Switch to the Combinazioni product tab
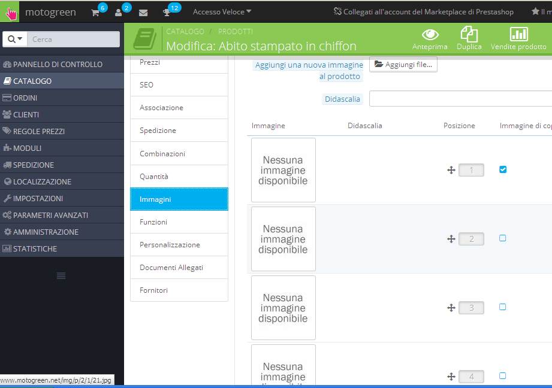Image resolution: width=552 pixels, height=388 pixels. tap(179, 154)
